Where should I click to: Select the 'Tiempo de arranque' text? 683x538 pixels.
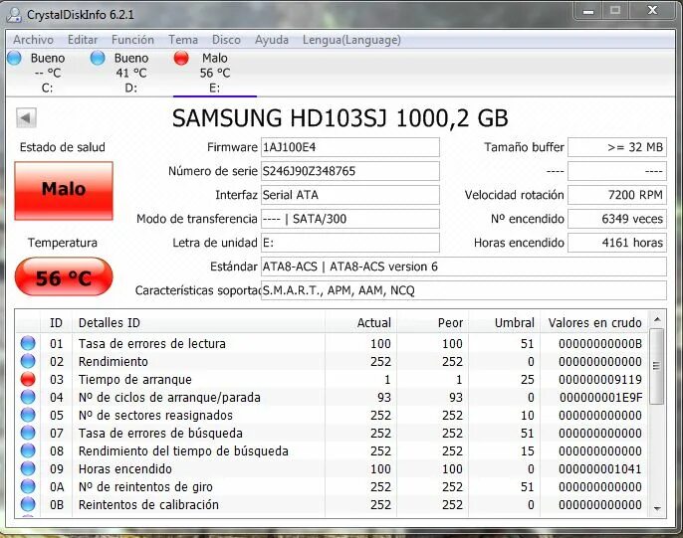pyautogui.click(x=135, y=379)
